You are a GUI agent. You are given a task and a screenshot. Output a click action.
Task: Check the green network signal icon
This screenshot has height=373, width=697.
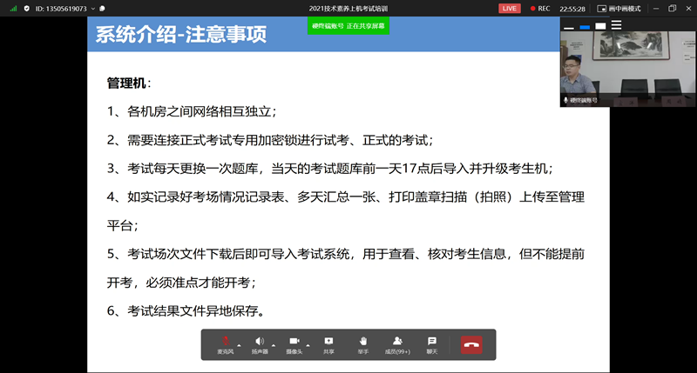[13, 8]
